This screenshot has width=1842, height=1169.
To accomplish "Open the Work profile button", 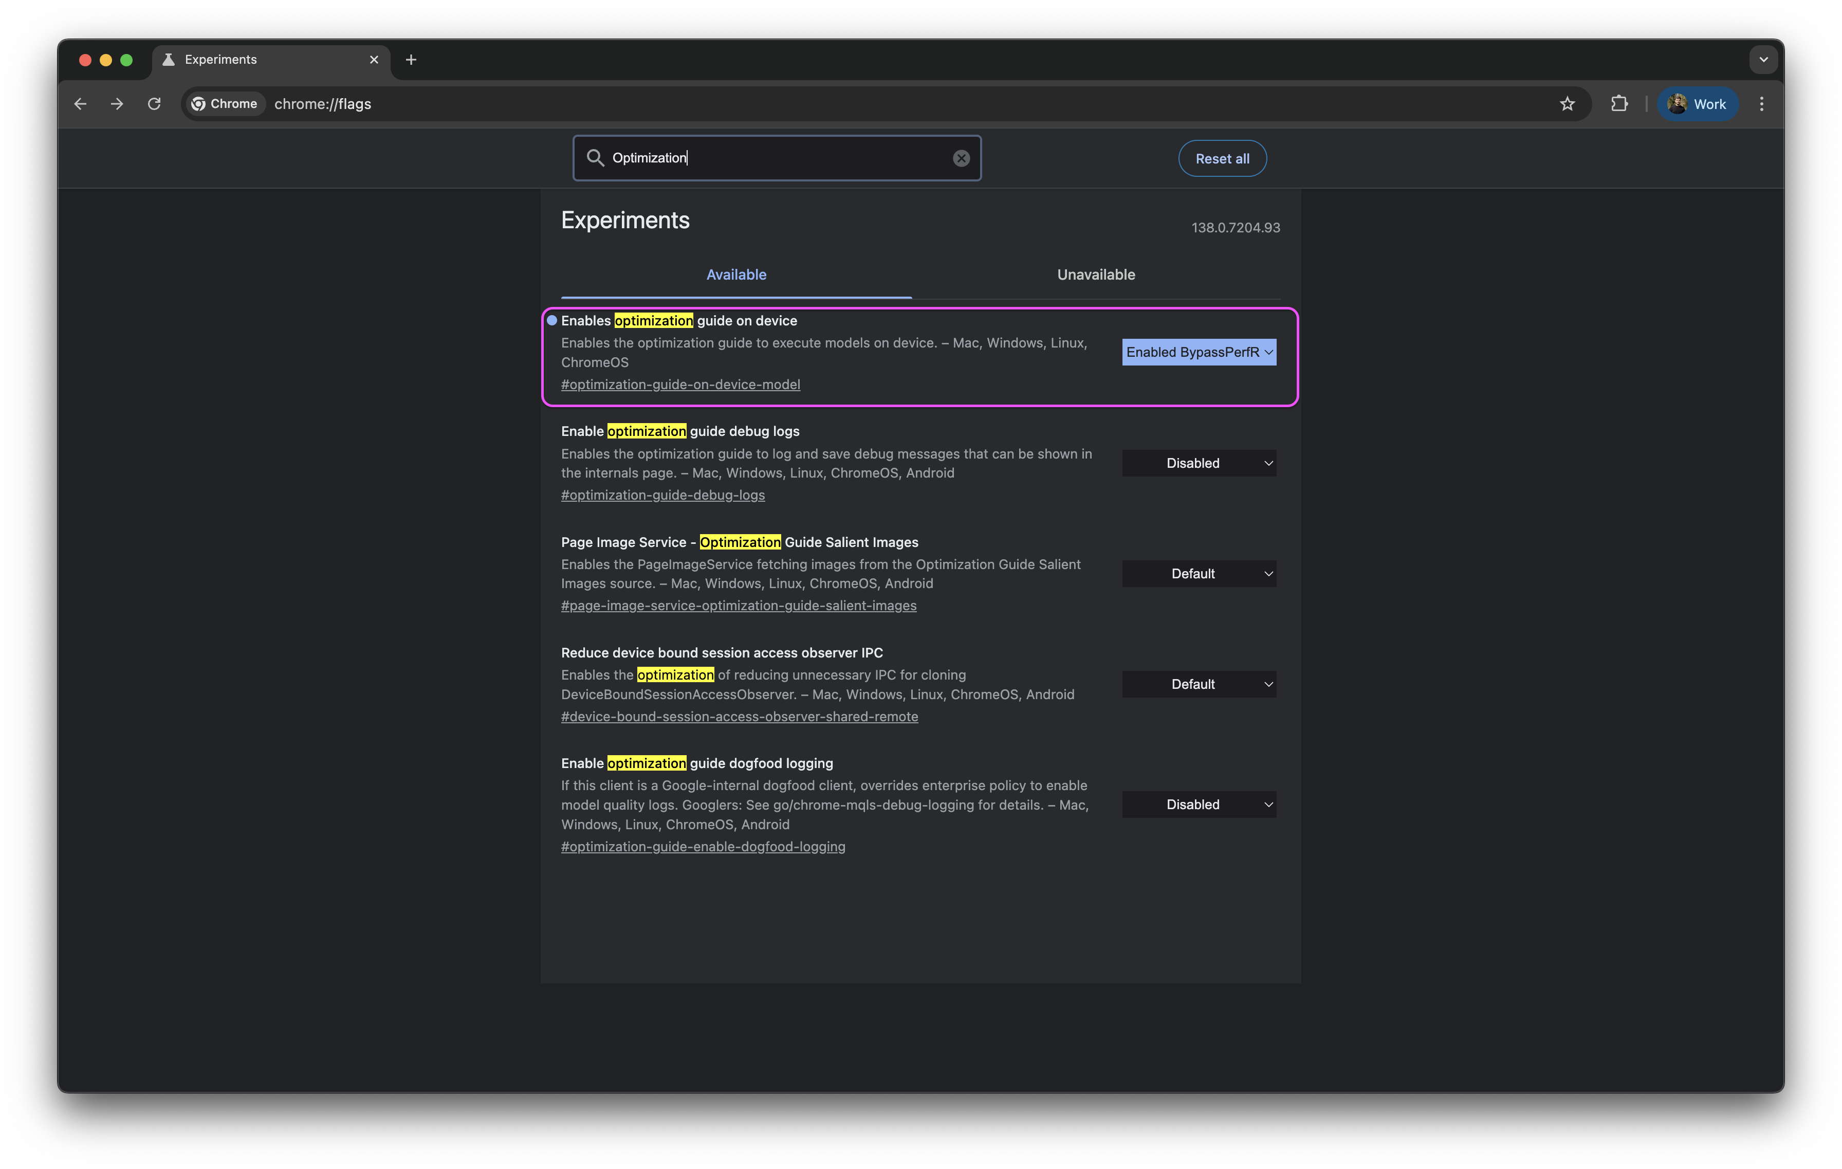I will [x=1698, y=104].
